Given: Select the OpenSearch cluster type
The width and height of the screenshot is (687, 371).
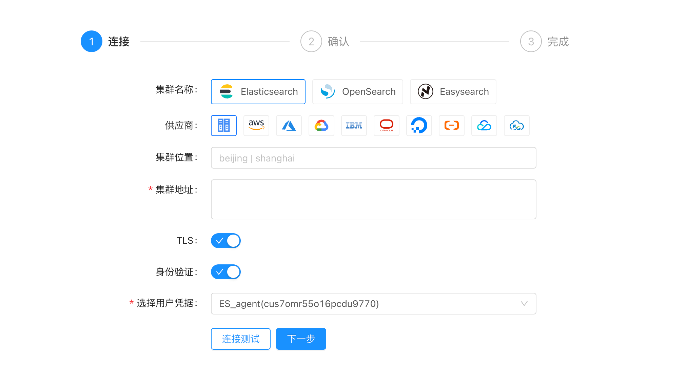Looking at the screenshot, I should point(357,91).
